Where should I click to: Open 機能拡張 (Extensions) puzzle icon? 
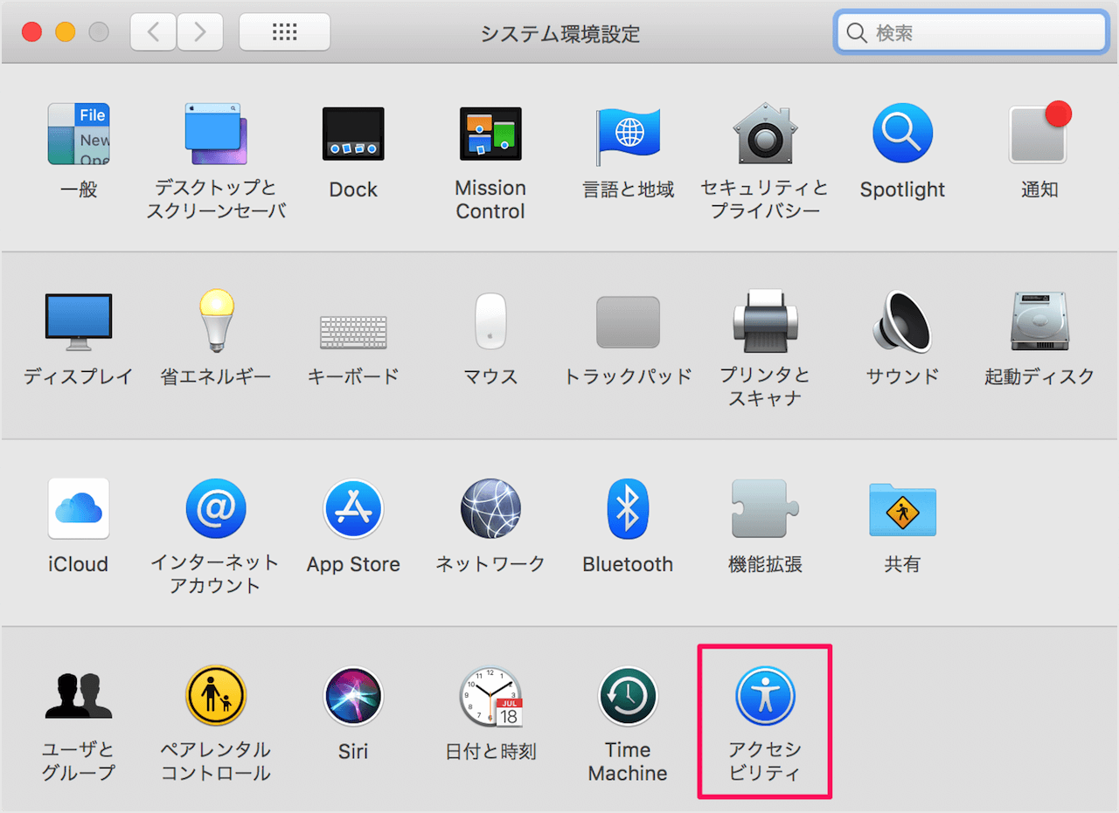(x=765, y=508)
